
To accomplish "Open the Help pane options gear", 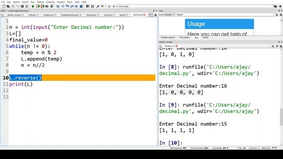I will click(281, 15).
